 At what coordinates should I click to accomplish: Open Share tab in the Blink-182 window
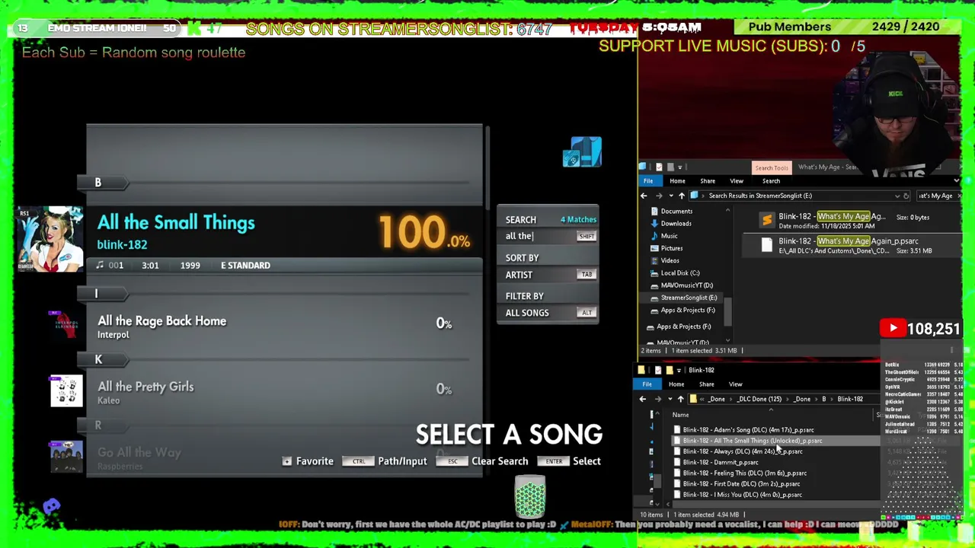pos(706,384)
